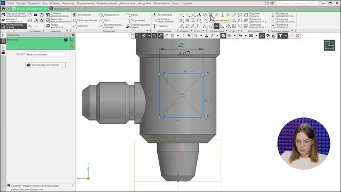This screenshot has height=192, width=341.
Task: Open filter dropdown arrow
Action: pos(286,36)
